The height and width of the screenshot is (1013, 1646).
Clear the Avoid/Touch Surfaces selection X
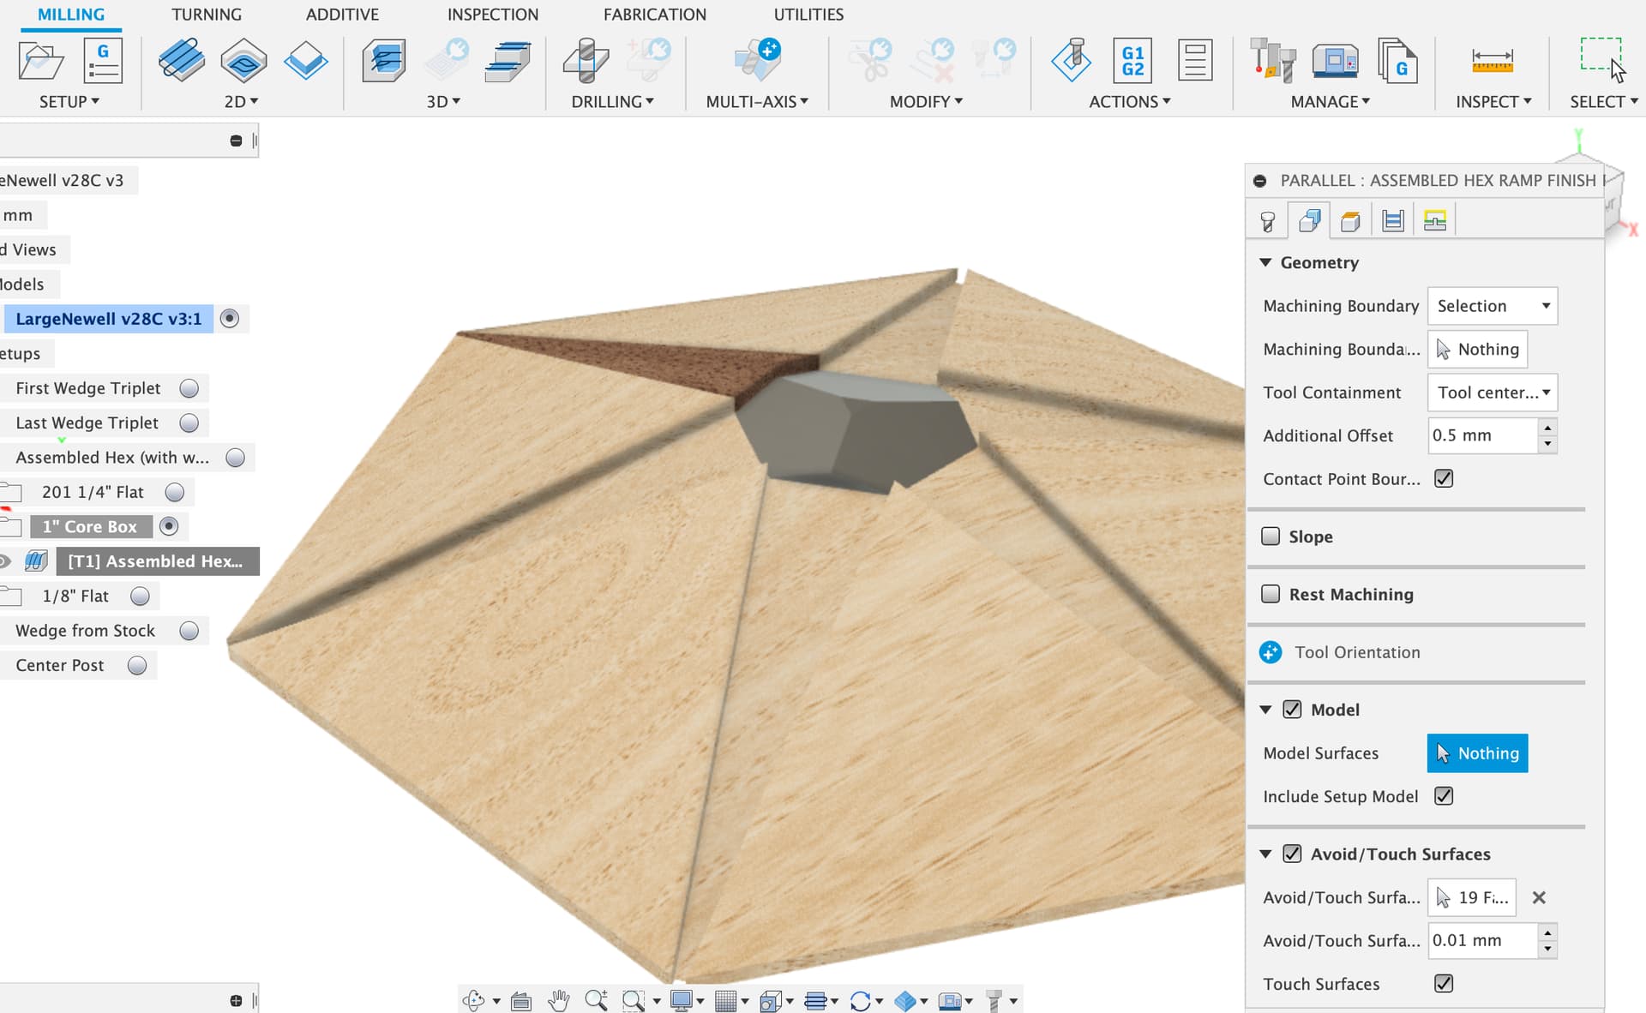(1539, 897)
